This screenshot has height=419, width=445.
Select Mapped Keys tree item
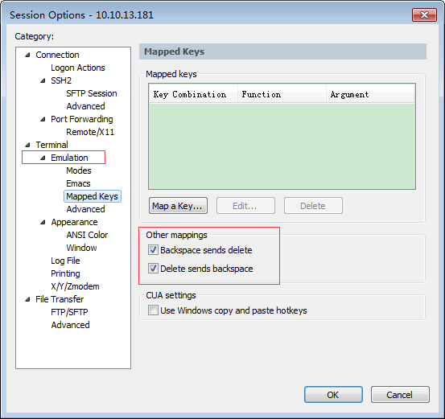93,196
